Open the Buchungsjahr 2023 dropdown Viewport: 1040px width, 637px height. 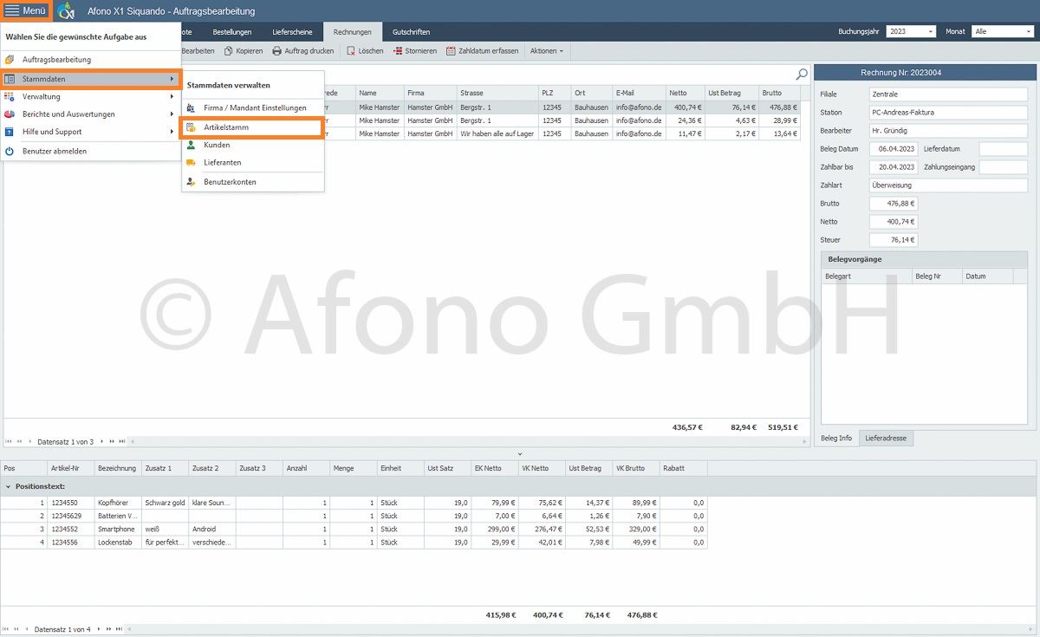(x=911, y=31)
